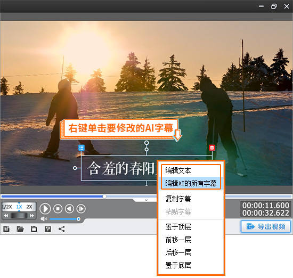Click the 含羞的春阳 subtitle text

point(121,168)
